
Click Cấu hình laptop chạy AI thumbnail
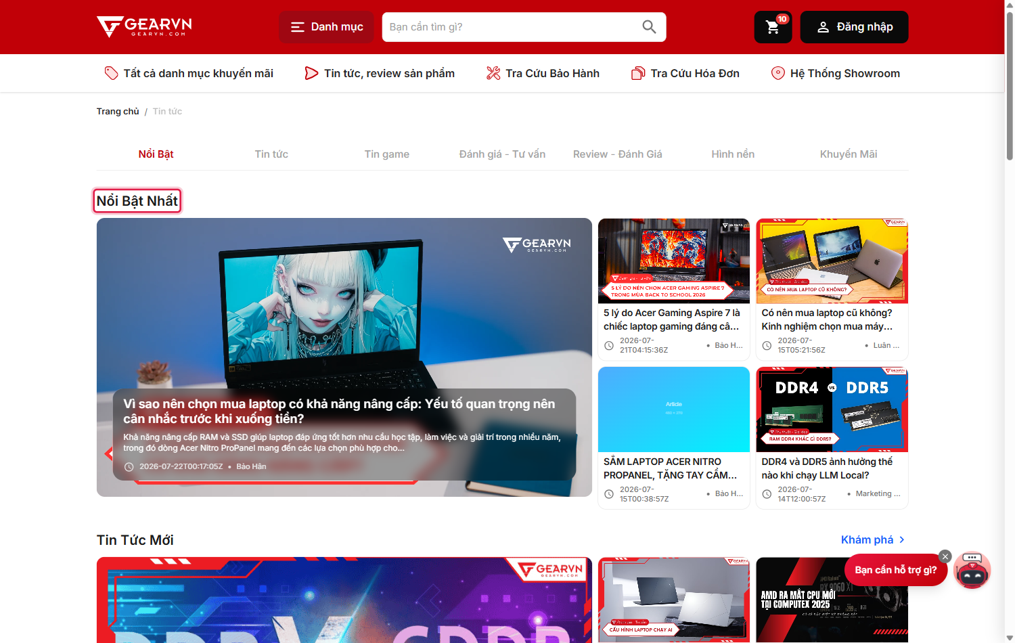pos(674,600)
